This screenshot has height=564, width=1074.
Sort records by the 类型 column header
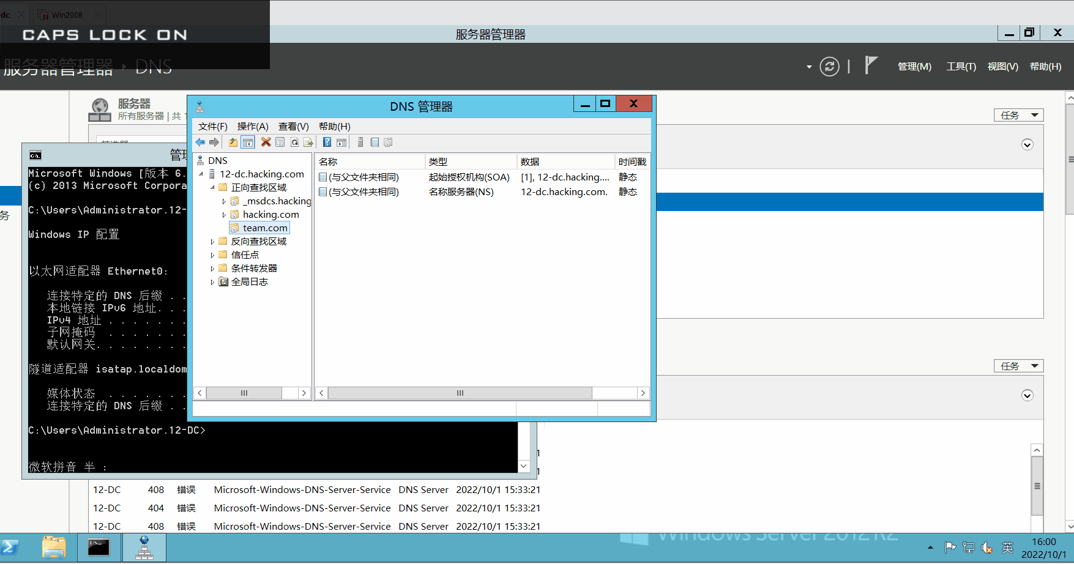471,161
